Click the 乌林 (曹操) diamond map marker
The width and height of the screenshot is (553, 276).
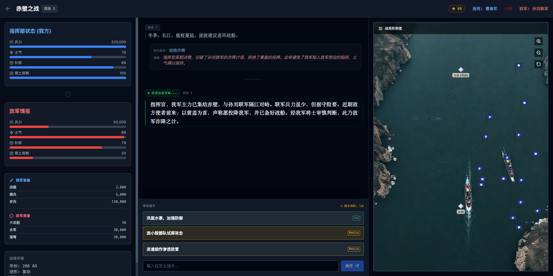461,70
